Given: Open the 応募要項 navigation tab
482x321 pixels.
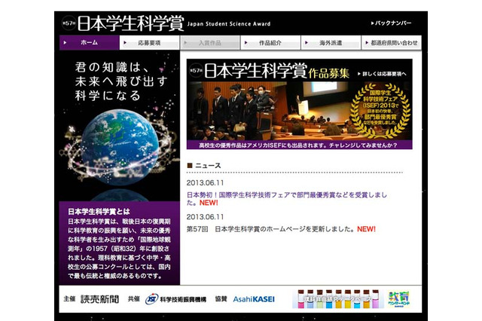Looking at the screenshot, I should (x=149, y=43).
